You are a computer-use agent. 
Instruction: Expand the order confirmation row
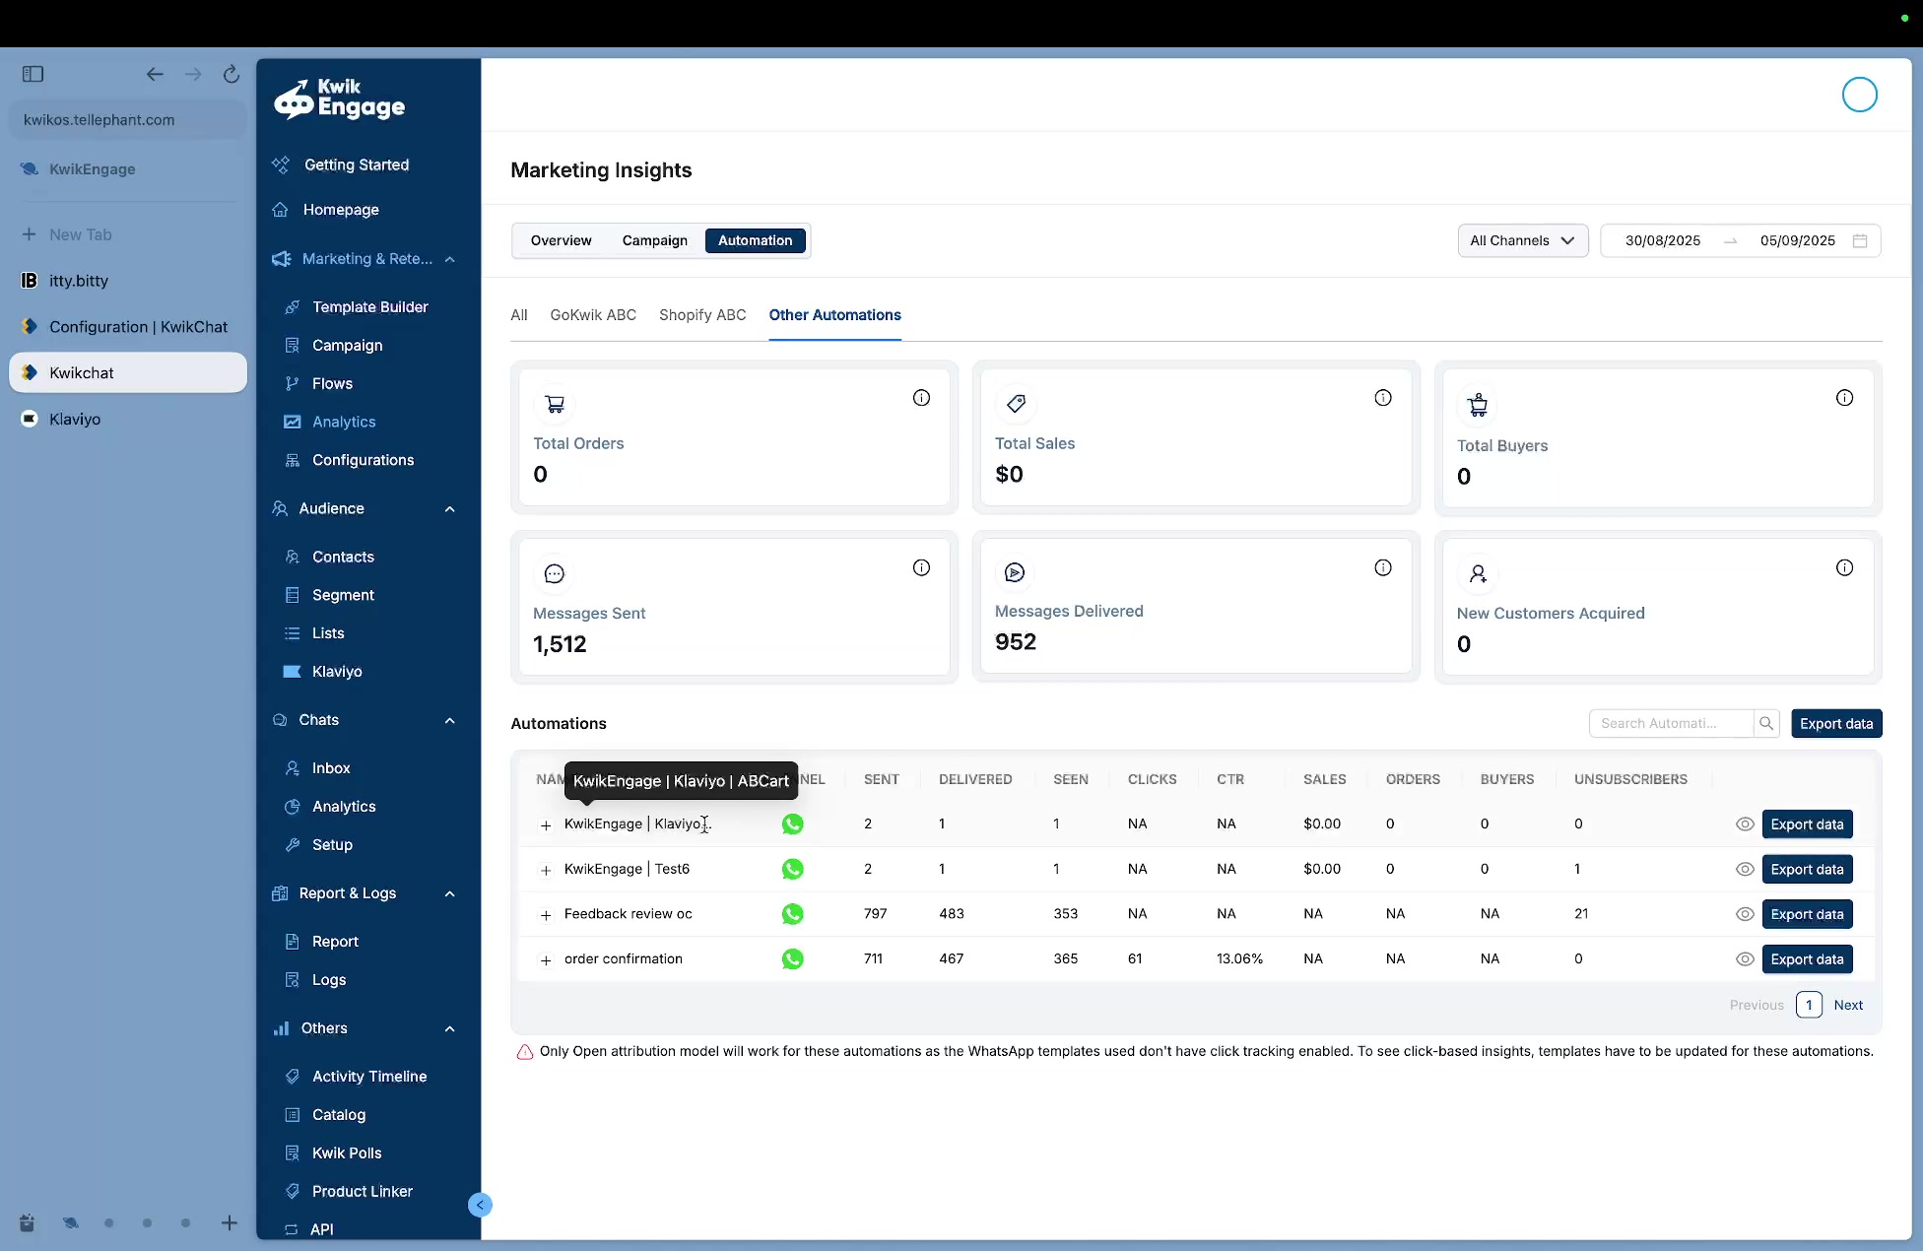click(546, 960)
